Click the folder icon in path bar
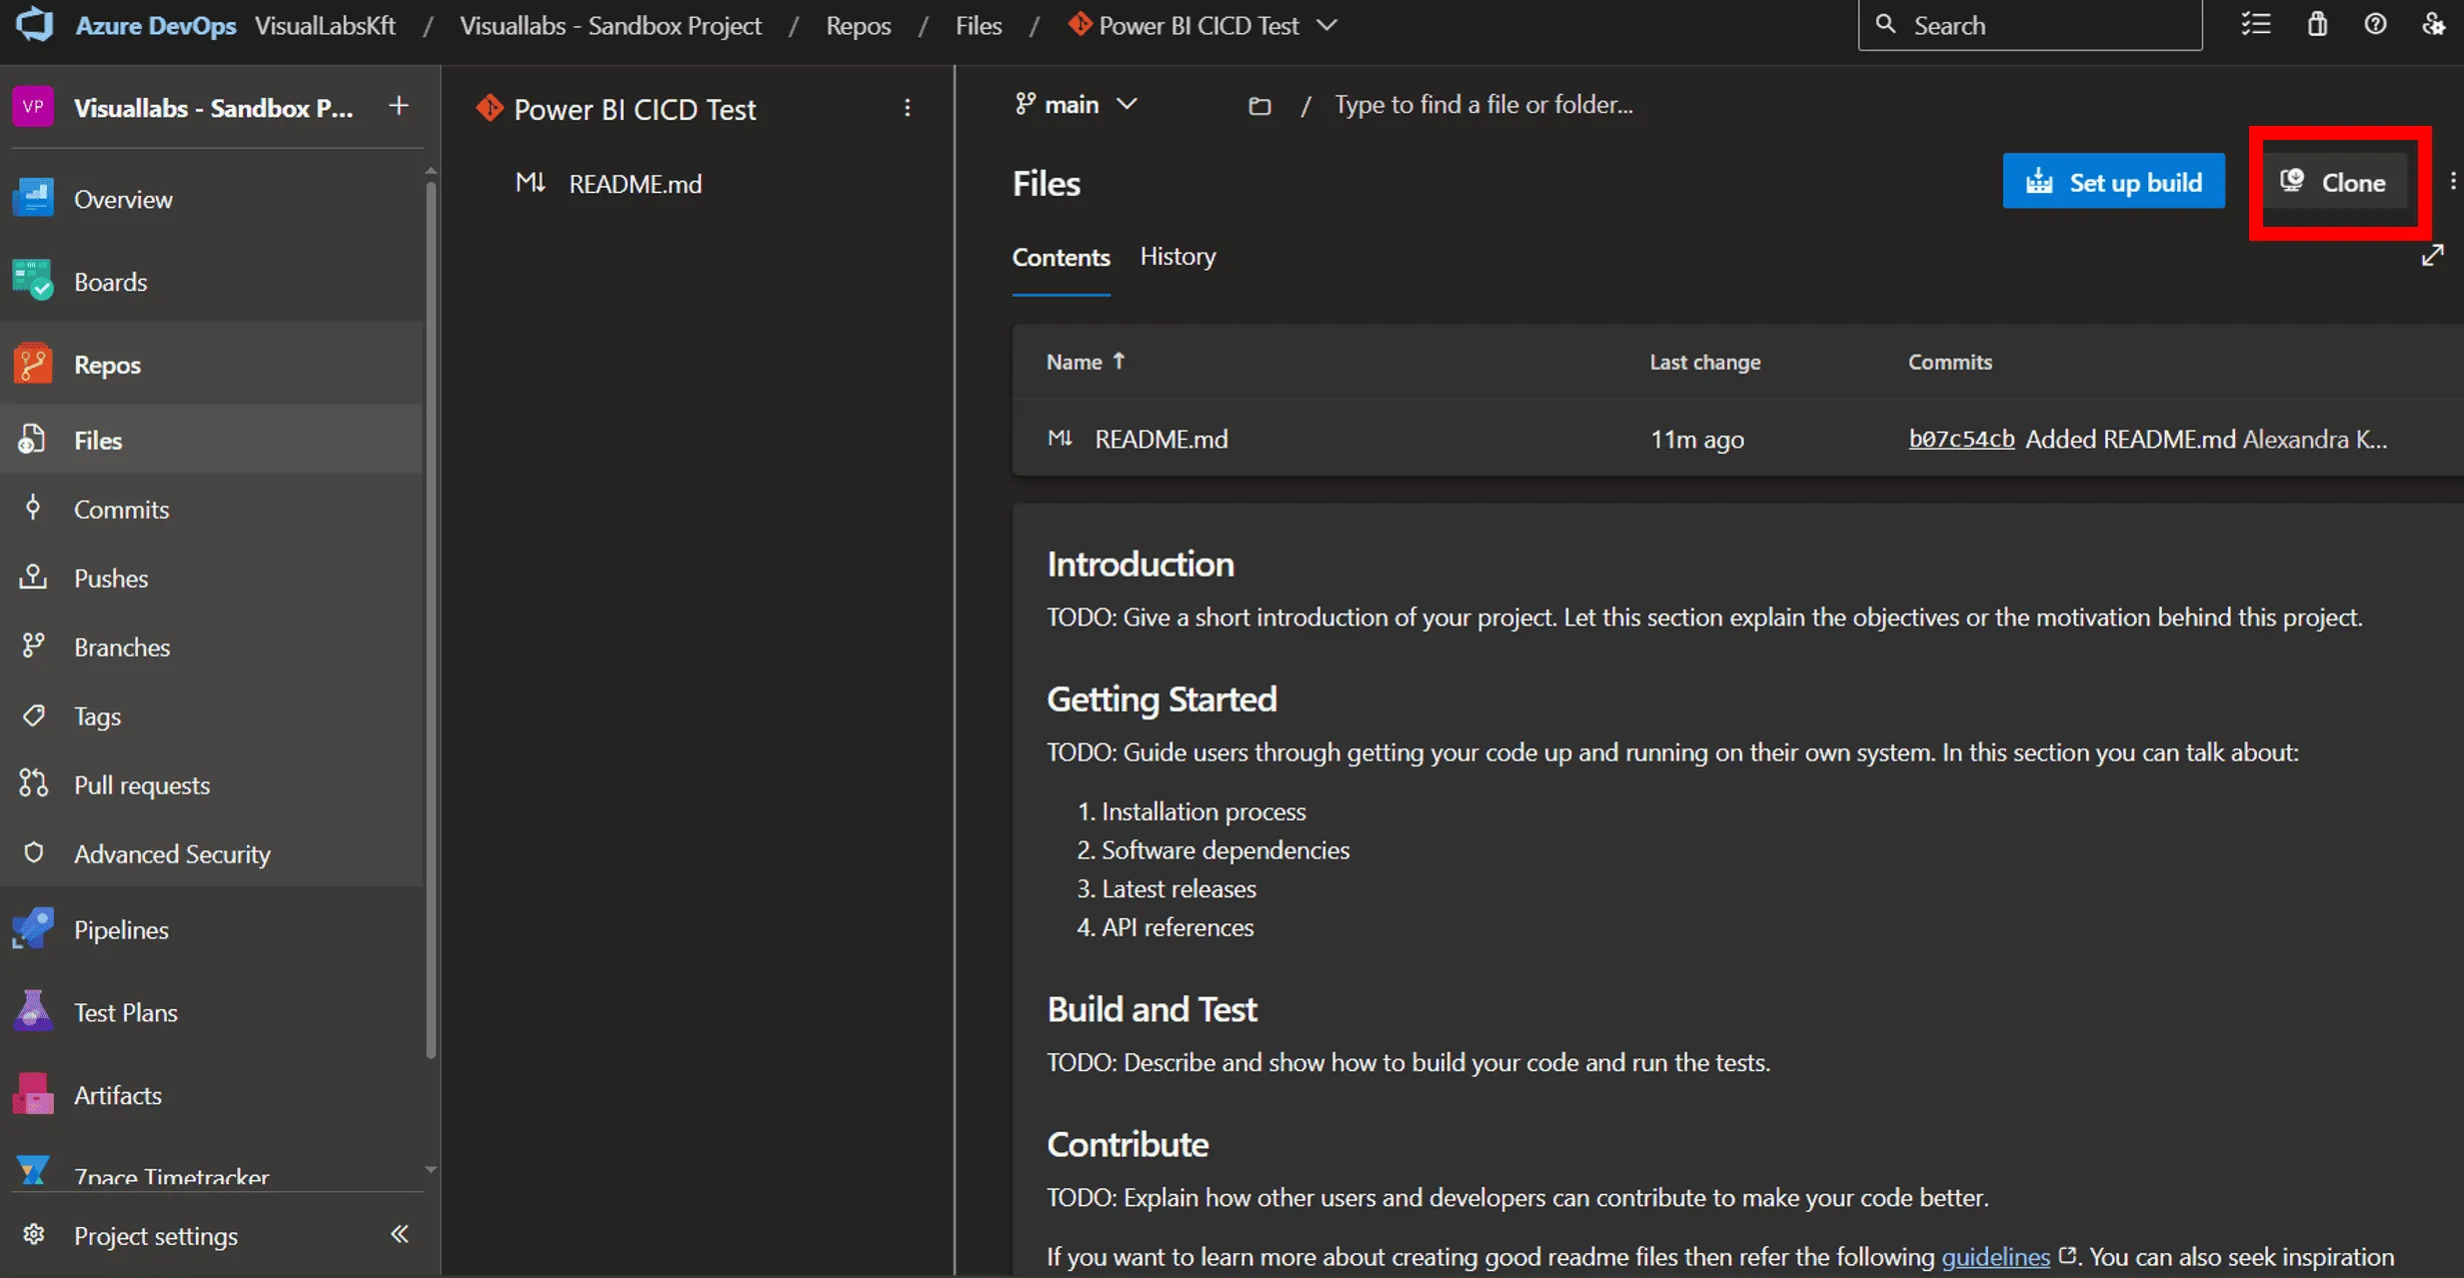Viewport: 2464px width, 1278px height. 1259,105
